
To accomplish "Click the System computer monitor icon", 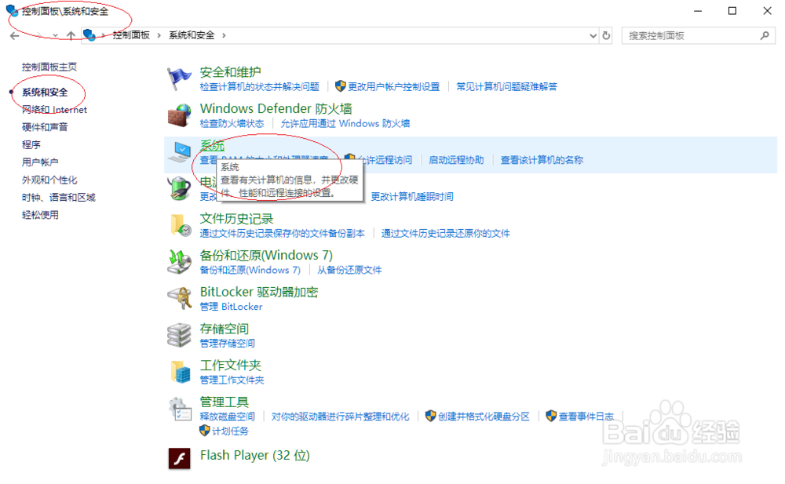I will coord(179,151).
